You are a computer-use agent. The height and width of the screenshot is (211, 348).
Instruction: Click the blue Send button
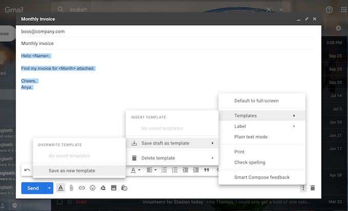[33, 188]
